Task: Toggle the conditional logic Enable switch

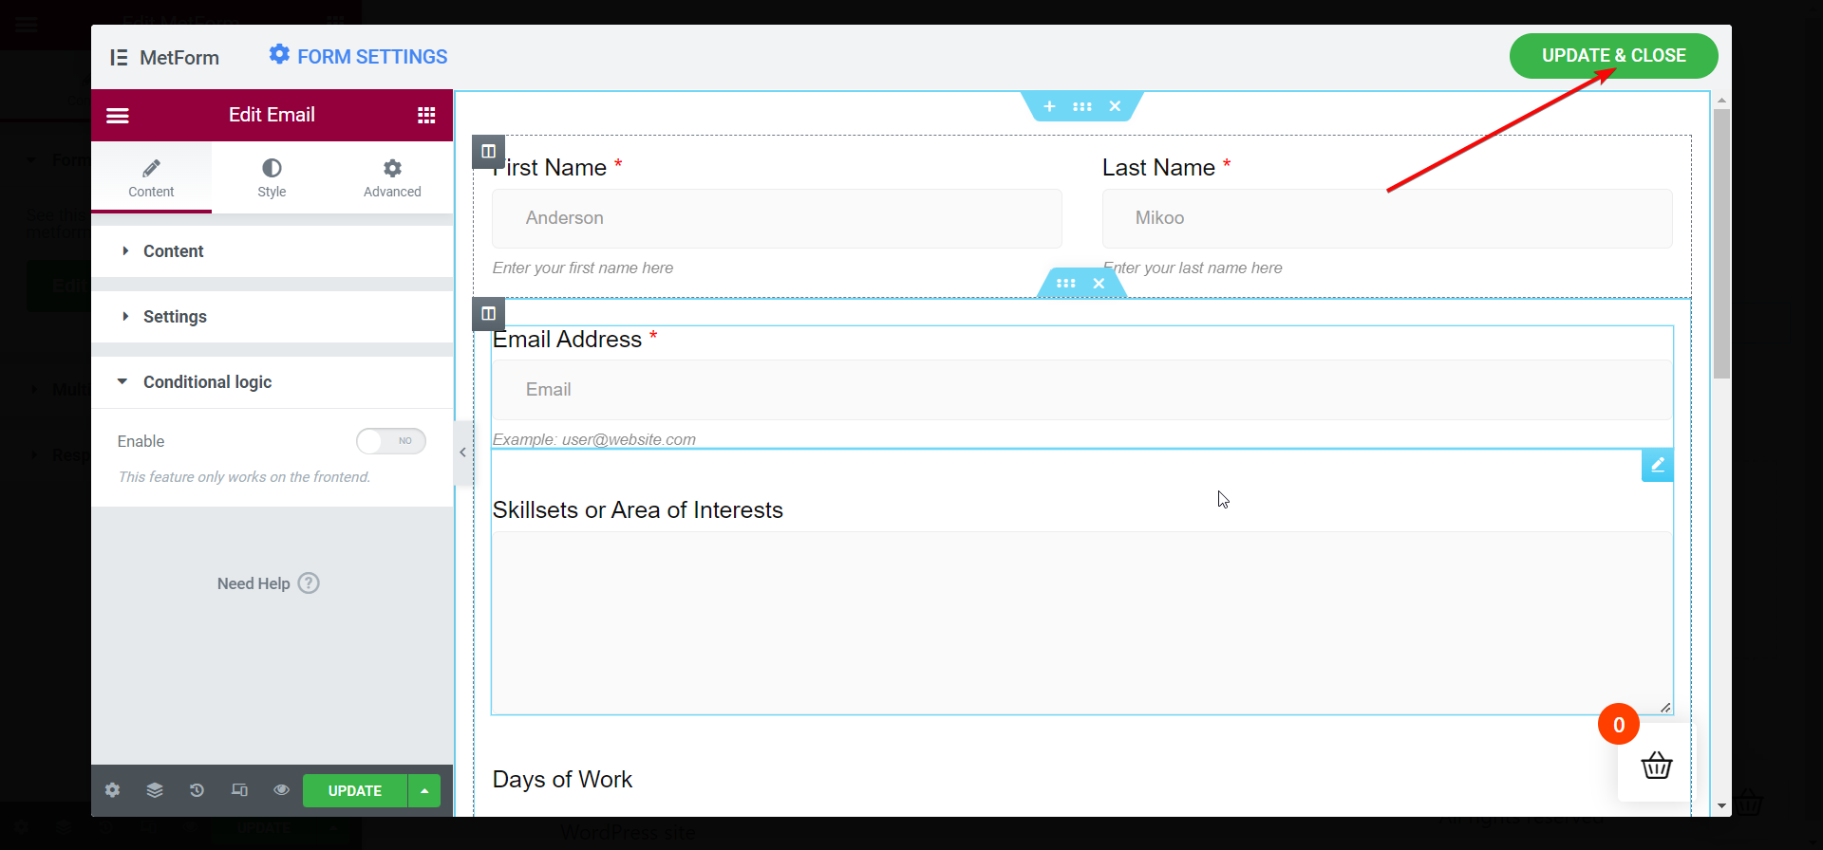Action: tap(391, 441)
